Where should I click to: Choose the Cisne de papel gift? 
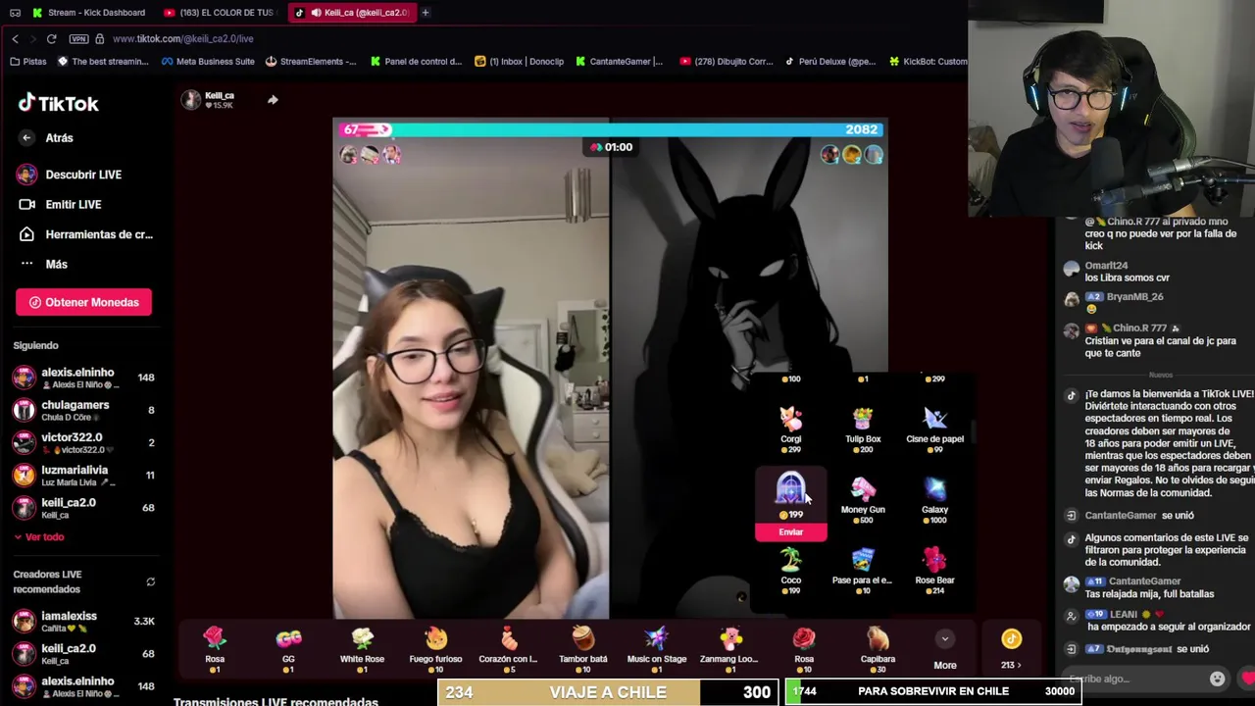pyautogui.click(x=934, y=429)
